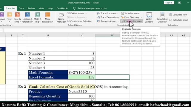
Task: Open Ribbon Display Options icon
Action: coord(180,3)
